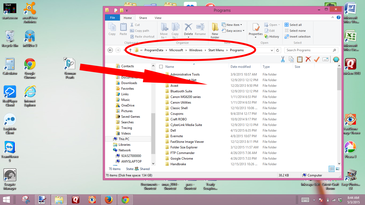Navigate to Windows in the address bar

pyautogui.click(x=196, y=50)
